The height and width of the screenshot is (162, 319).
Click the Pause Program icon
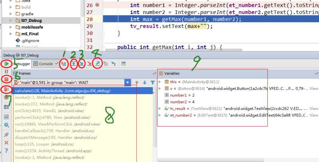click(x=6, y=71)
